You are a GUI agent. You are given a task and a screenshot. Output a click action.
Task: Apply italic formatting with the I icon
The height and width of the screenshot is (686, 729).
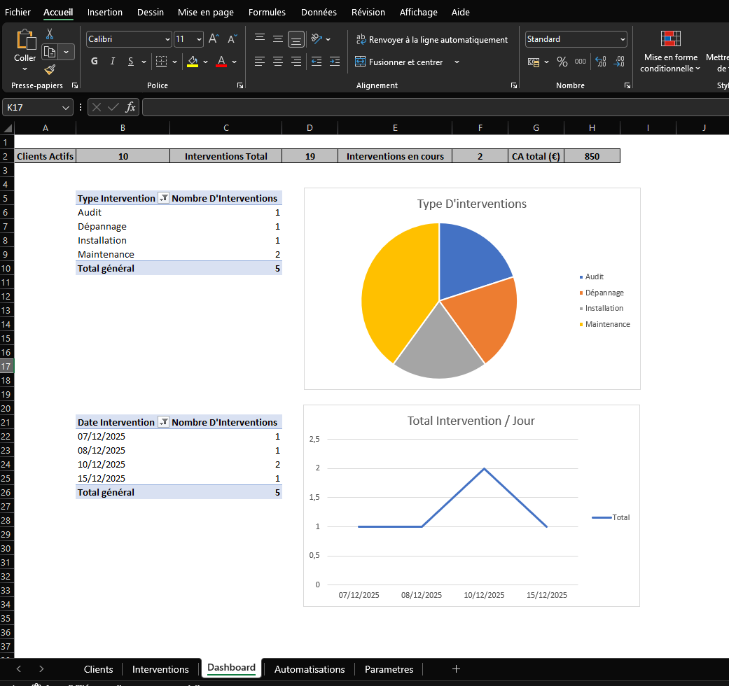tap(112, 62)
